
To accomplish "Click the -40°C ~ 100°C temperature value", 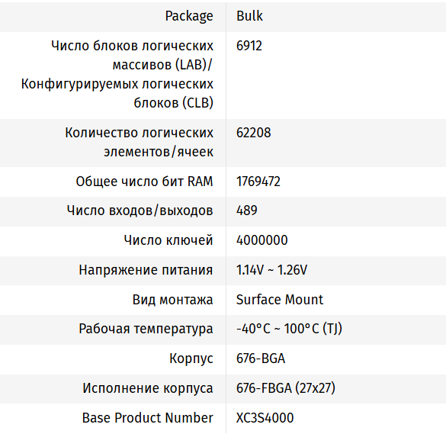I will coord(289,329).
